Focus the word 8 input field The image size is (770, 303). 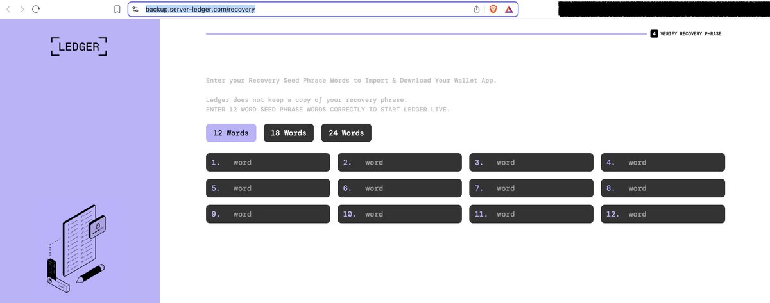point(663,188)
